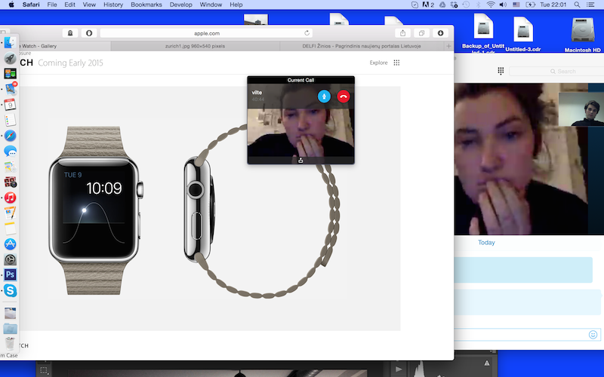Click the share icon in the Current Call window
The image size is (604, 377).
[300, 160]
